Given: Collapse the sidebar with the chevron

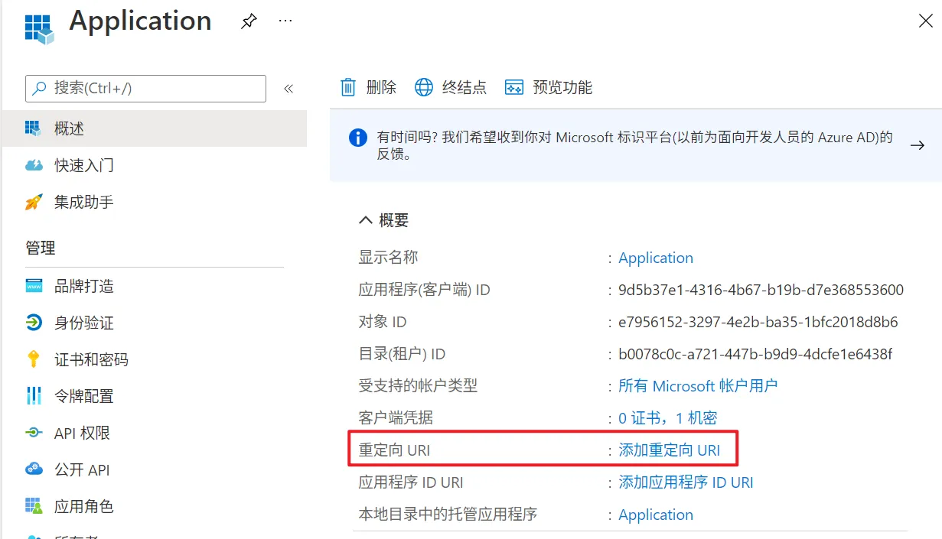Looking at the screenshot, I should (x=288, y=88).
